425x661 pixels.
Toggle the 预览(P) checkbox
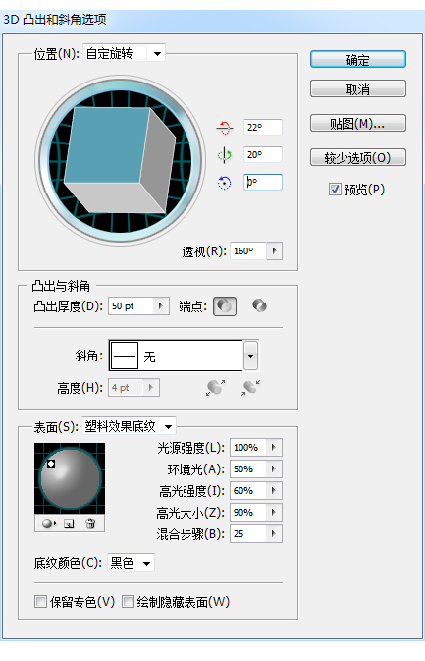point(335,190)
